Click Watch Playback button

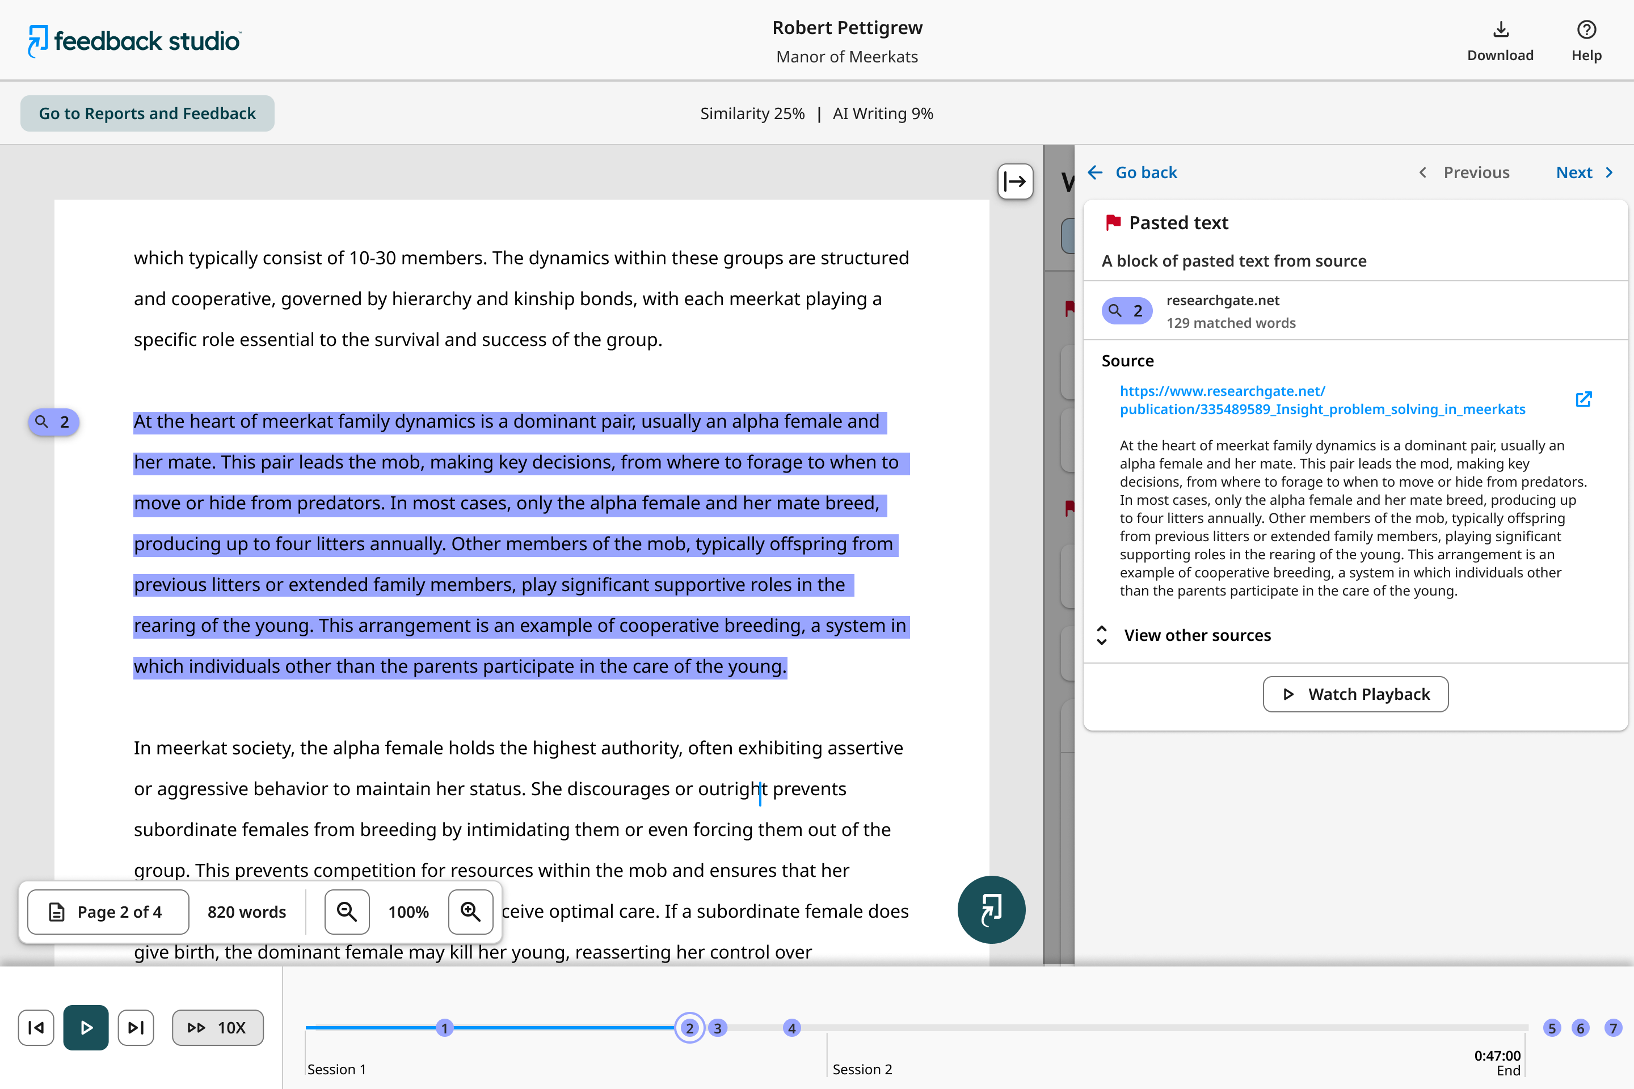[1355, 694]
